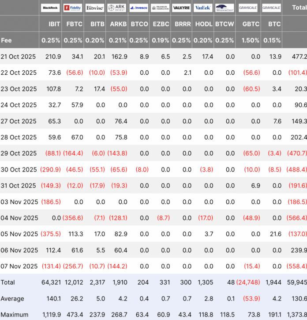Click the Maximum row label
Image resolution: width=307 pixels, height=320 pixels.
(15, 315)
